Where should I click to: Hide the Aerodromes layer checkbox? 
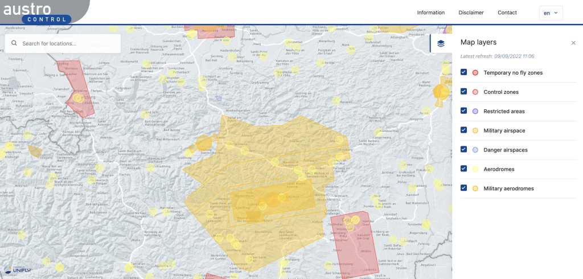(x=463, y=169)
